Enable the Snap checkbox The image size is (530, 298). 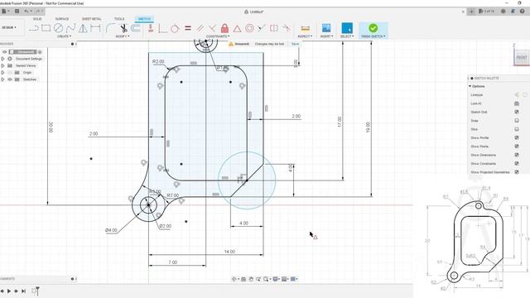tap(517, 121)
